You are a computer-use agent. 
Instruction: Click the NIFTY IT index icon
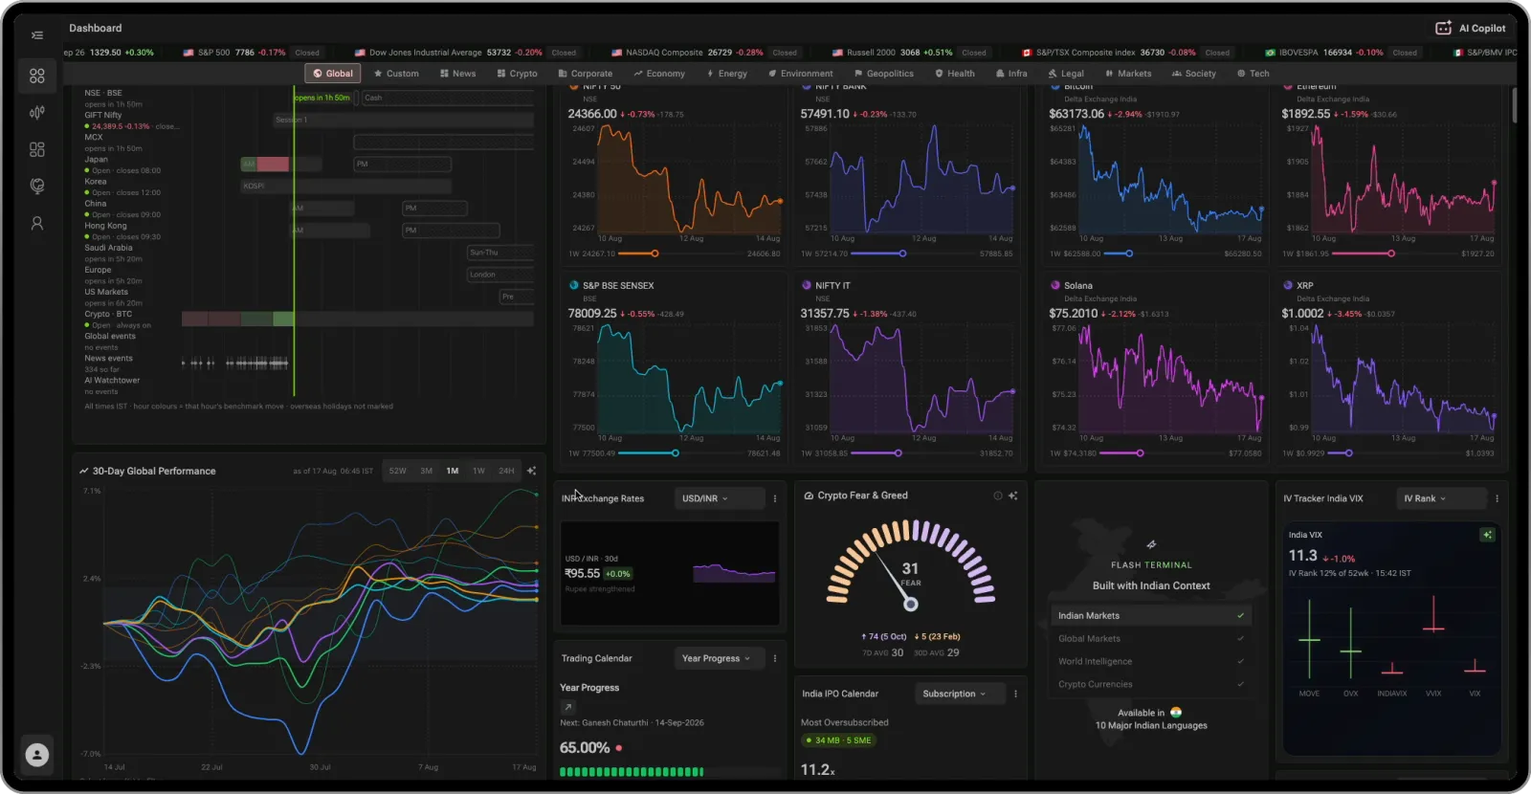(x=807, y=285)
